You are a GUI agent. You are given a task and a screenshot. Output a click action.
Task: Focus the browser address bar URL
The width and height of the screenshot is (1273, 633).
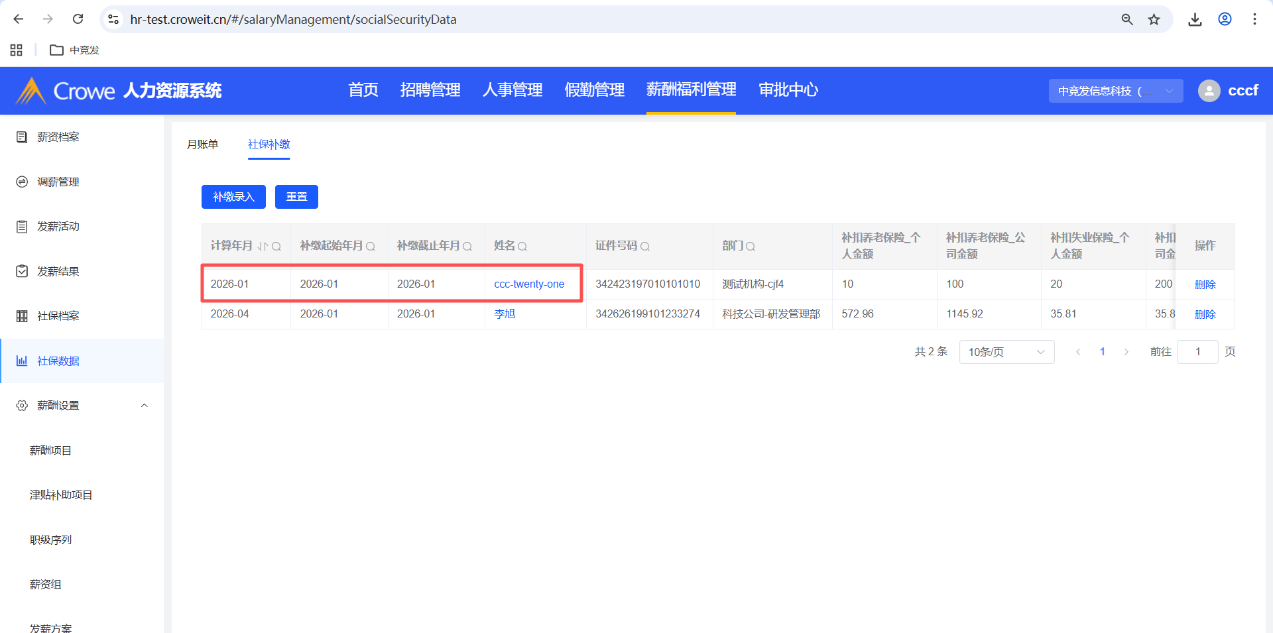click(x=293, y=19)
